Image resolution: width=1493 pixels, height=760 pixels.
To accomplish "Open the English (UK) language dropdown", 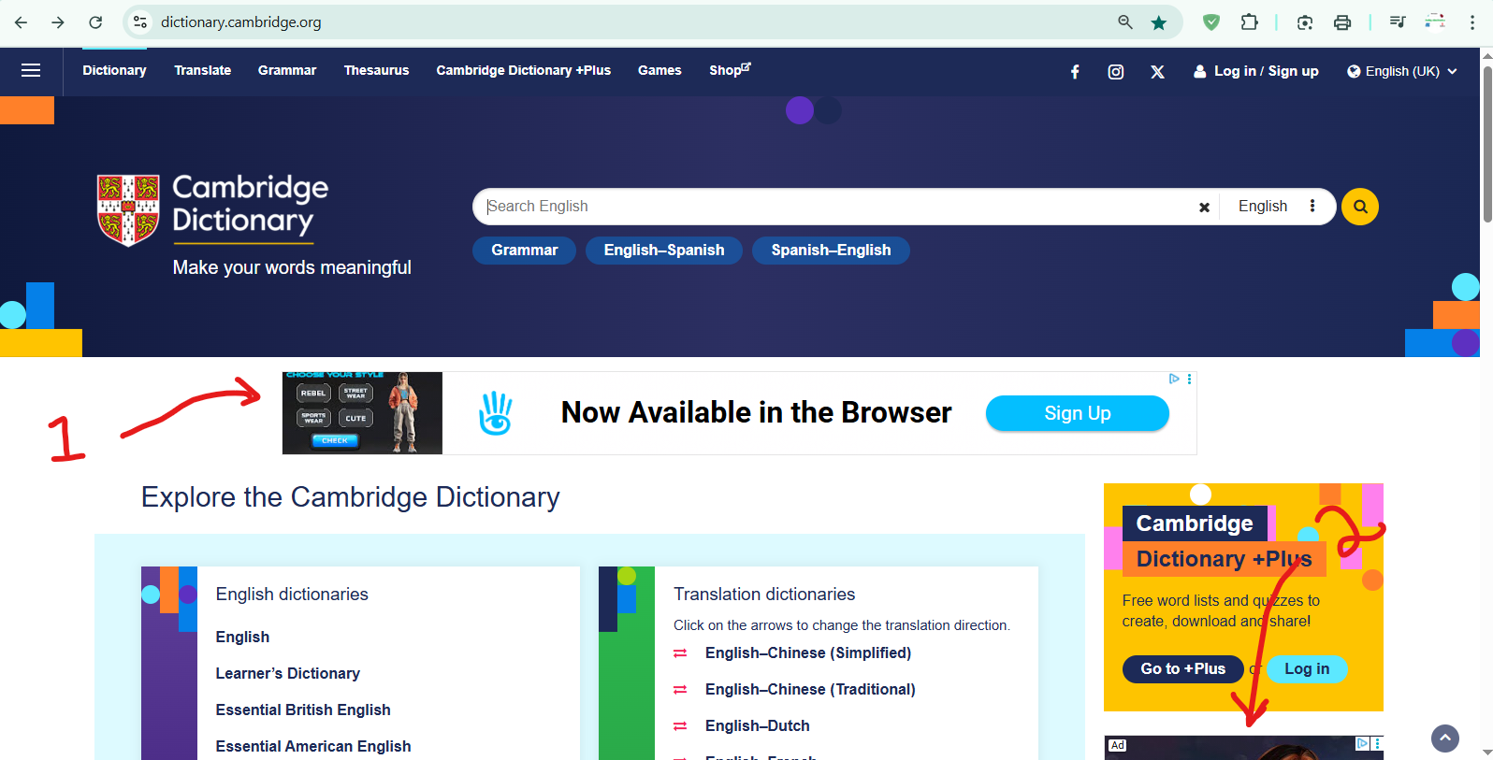I will (1402, 71).
